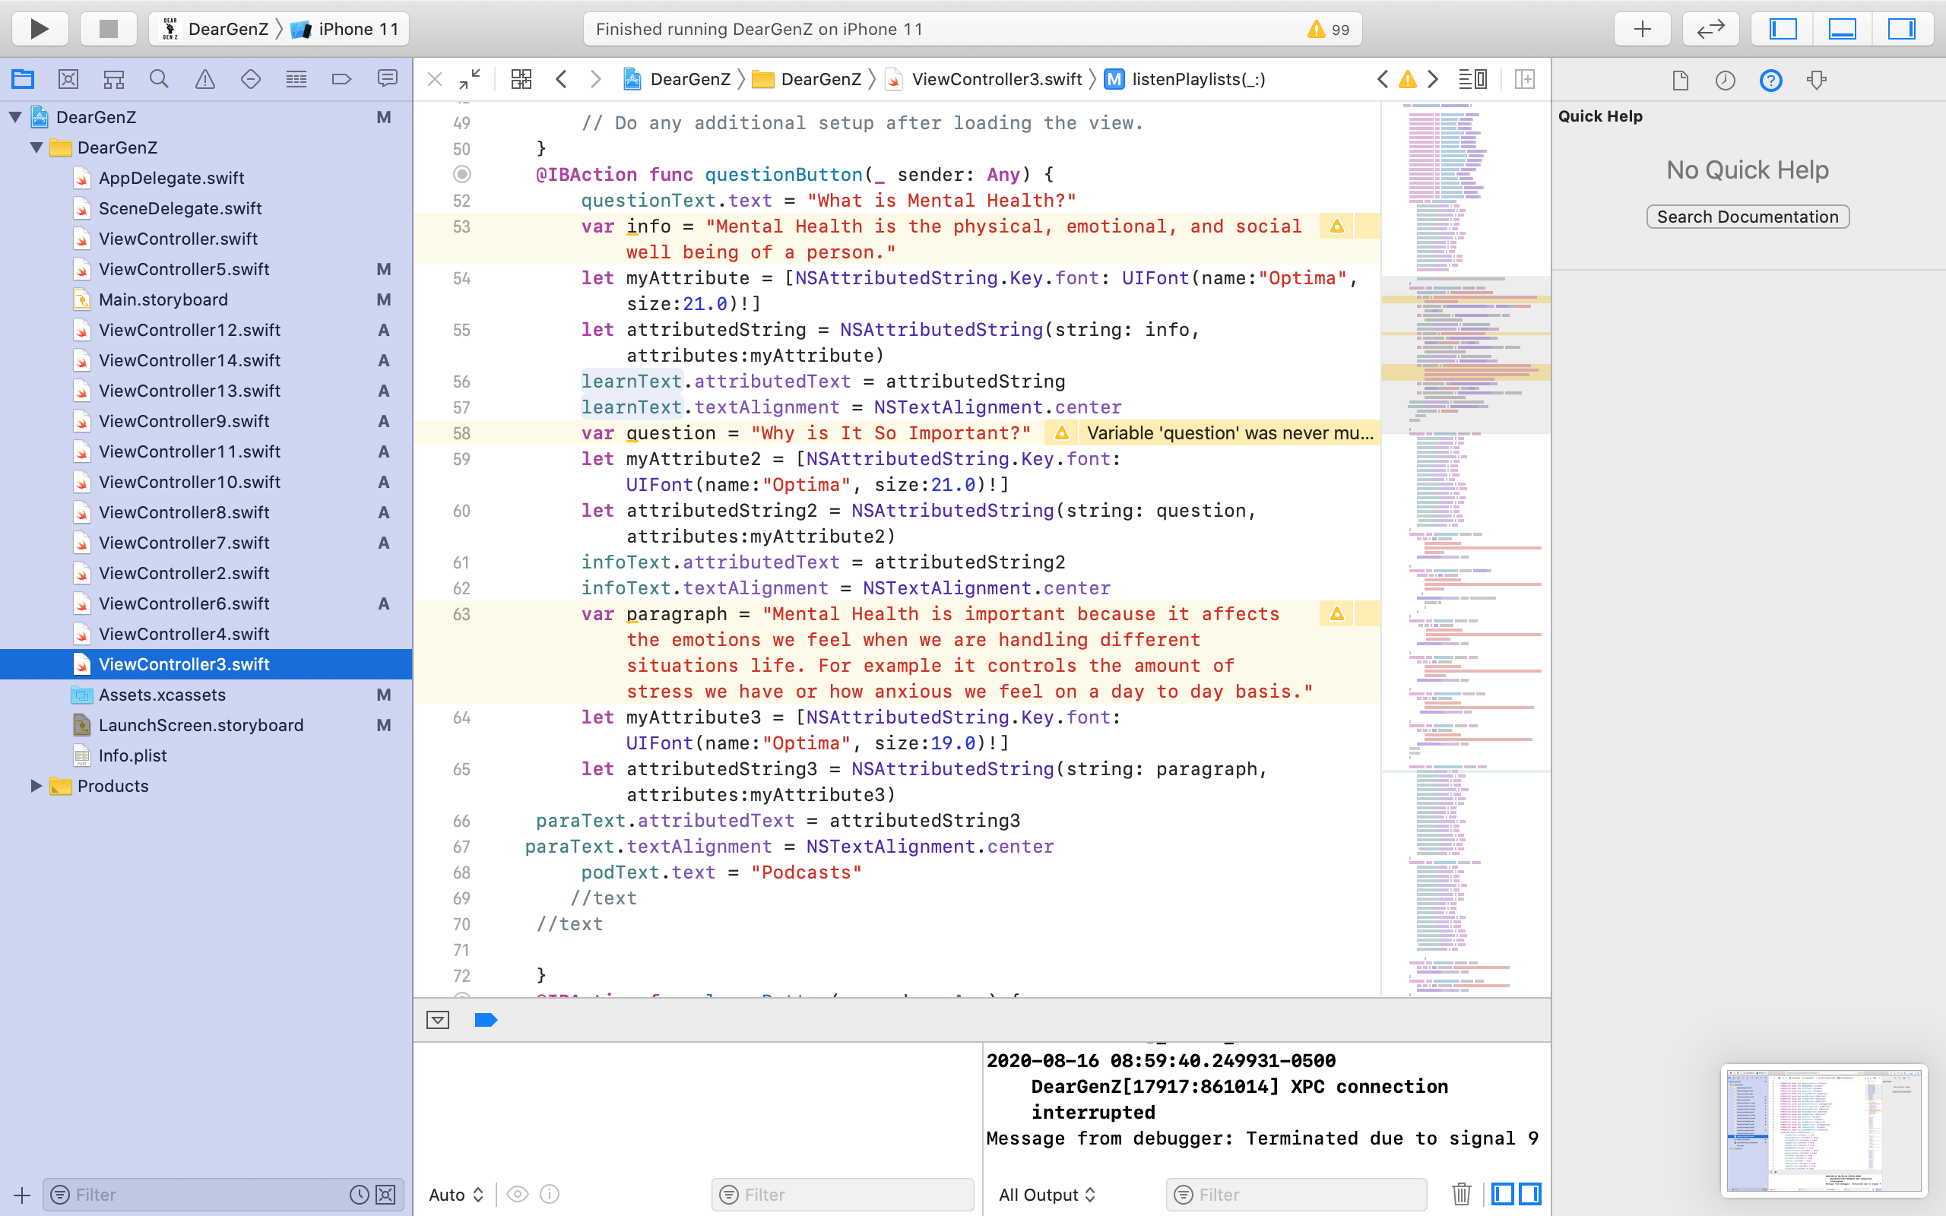
Task: Toggle the Inspectors panel visibility
Action: point(1901,29)
